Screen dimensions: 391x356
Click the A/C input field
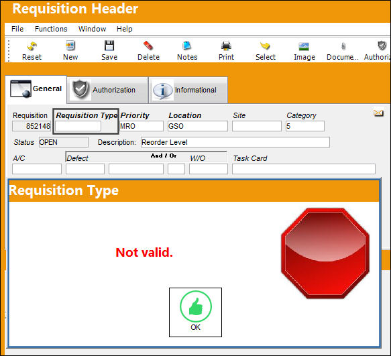[x=37, y=169]
